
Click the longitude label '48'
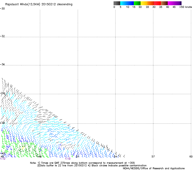(x=40, y=157)
